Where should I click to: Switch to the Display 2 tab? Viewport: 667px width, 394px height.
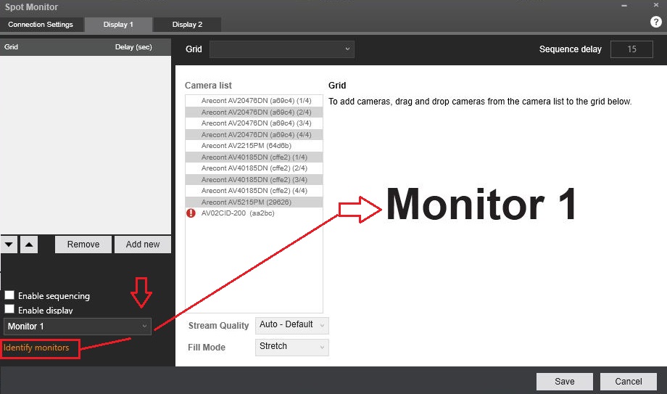coord(187,25)
